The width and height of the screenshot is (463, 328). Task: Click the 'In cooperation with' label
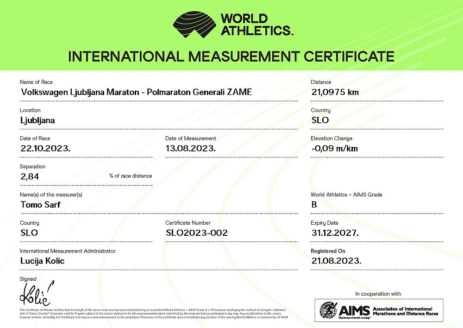pos(378,294)
